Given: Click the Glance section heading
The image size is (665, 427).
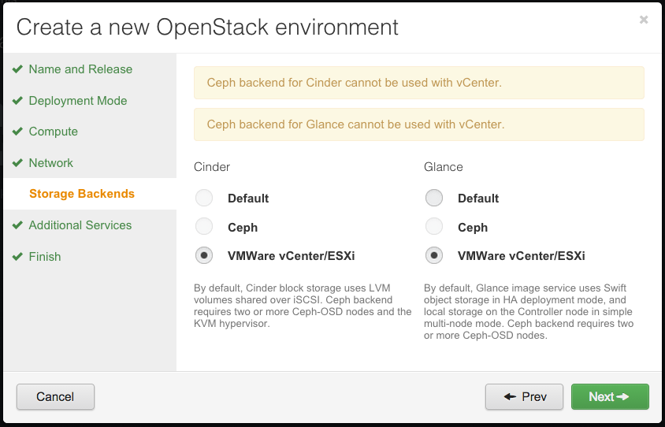Looking at the screenshot, I should coord(443,167).
